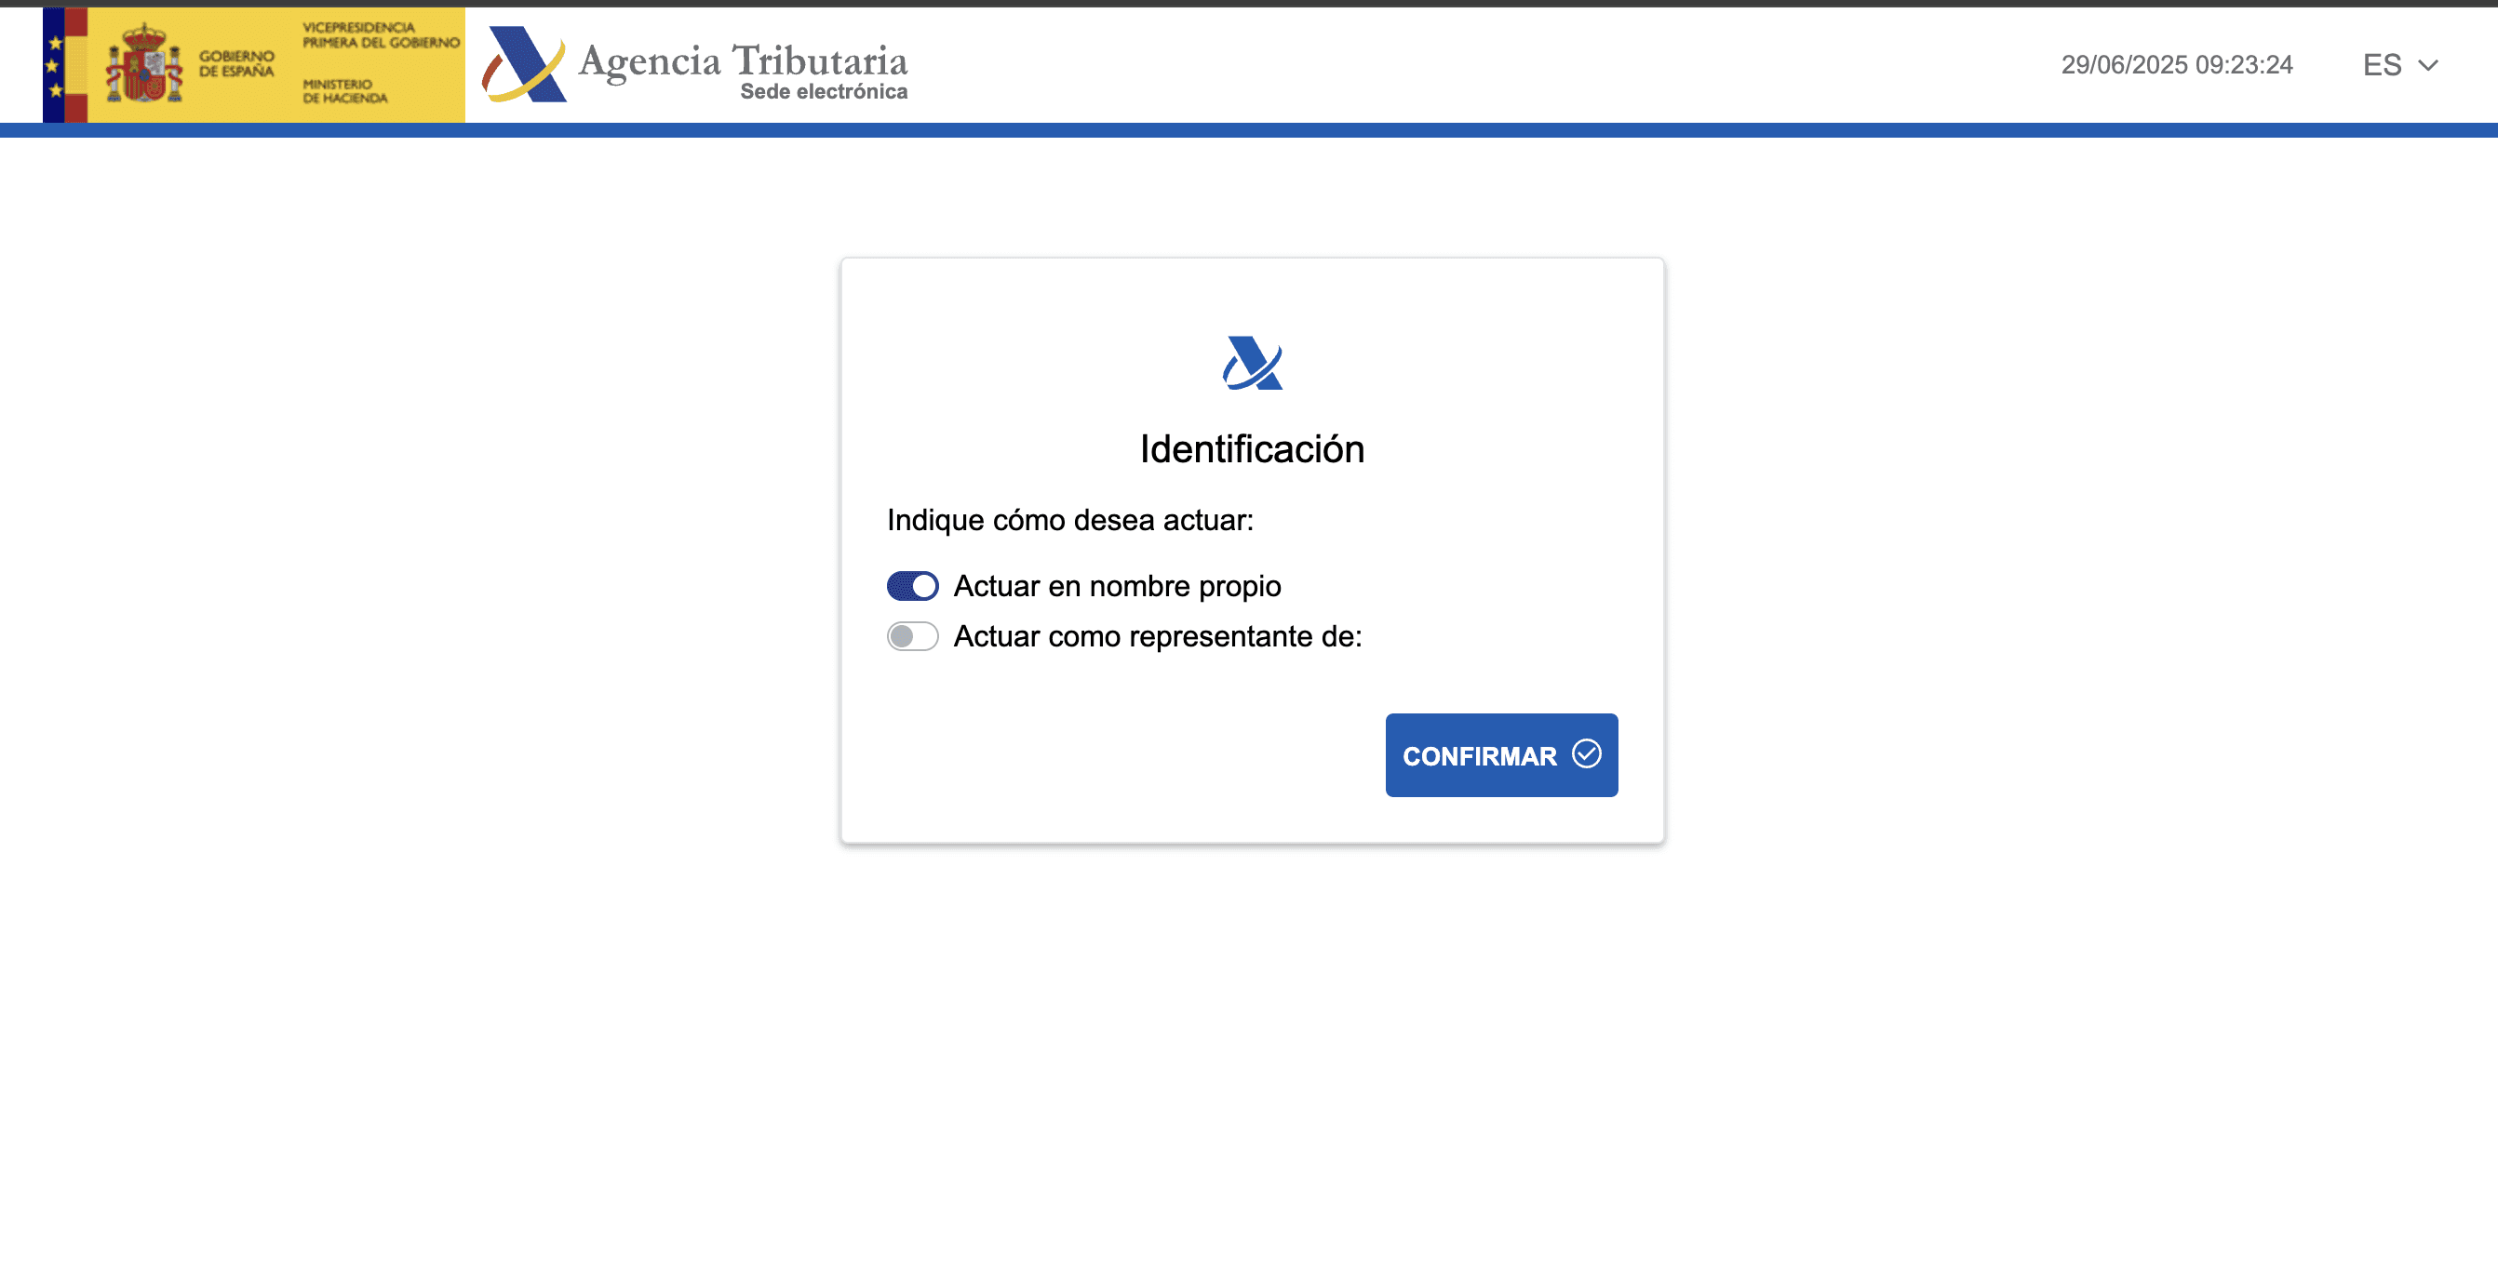The width and height of the screenshot is (2498, 1265).
Task: Click the Identificación heading
Action: click(1252, 449)
